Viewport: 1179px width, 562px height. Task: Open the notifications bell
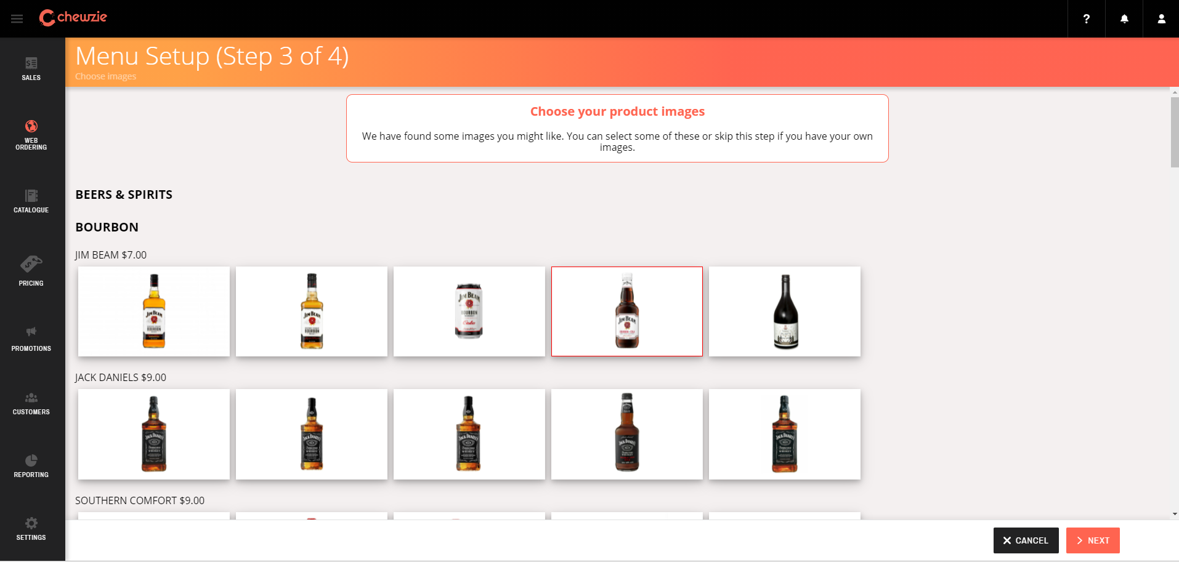coord(1124,18)
